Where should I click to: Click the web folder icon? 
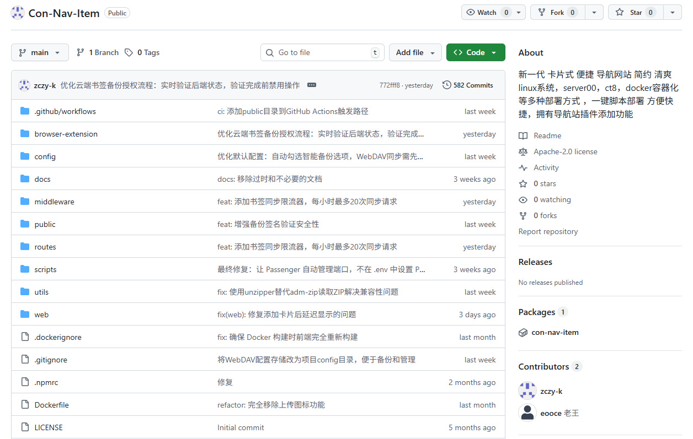(25, 315)
